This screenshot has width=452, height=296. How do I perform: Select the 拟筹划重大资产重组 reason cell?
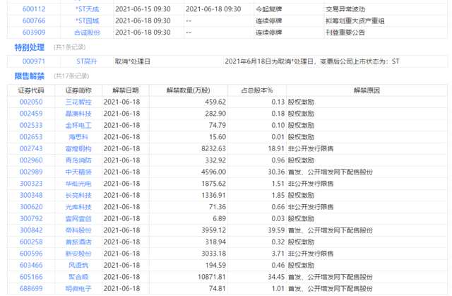(x=355, y=20)
